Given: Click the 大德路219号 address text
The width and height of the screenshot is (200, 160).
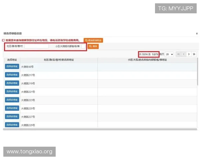Looking at the screenshot, I should click(x=28, y=83).
